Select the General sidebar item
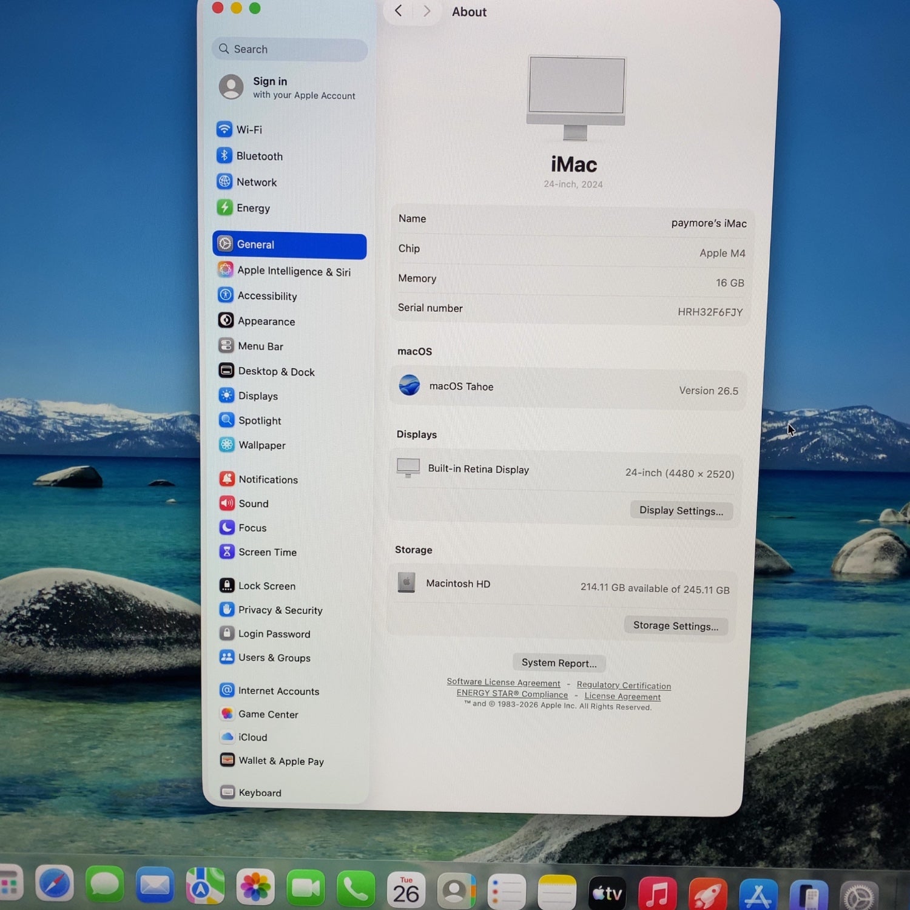Image resolution: width=910 pixels, height=910 pixels. pyautogui.click(x=289, y=244)
